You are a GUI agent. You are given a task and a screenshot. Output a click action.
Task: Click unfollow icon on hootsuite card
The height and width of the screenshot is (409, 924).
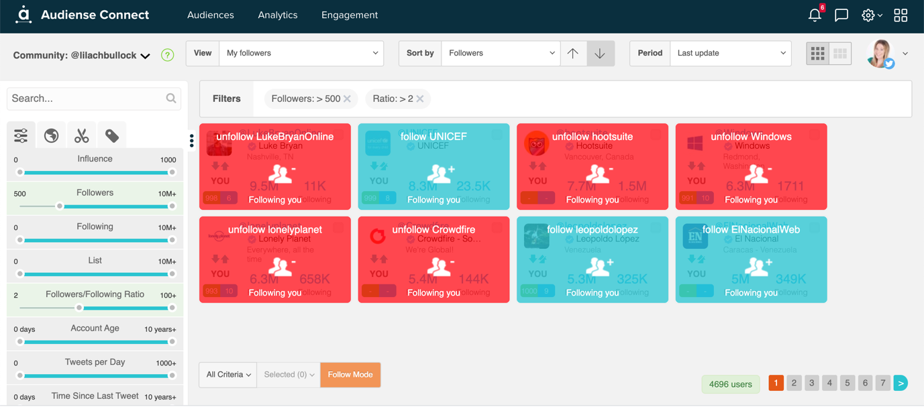pos(599,173)
